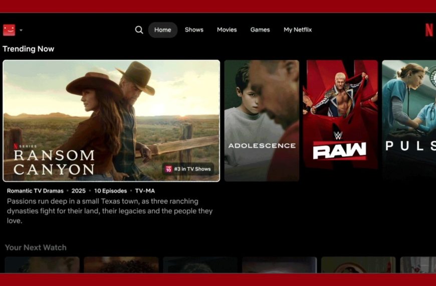Open search with the magnifying glass icon
The image size is (436, 286).
tap(139, 30)
